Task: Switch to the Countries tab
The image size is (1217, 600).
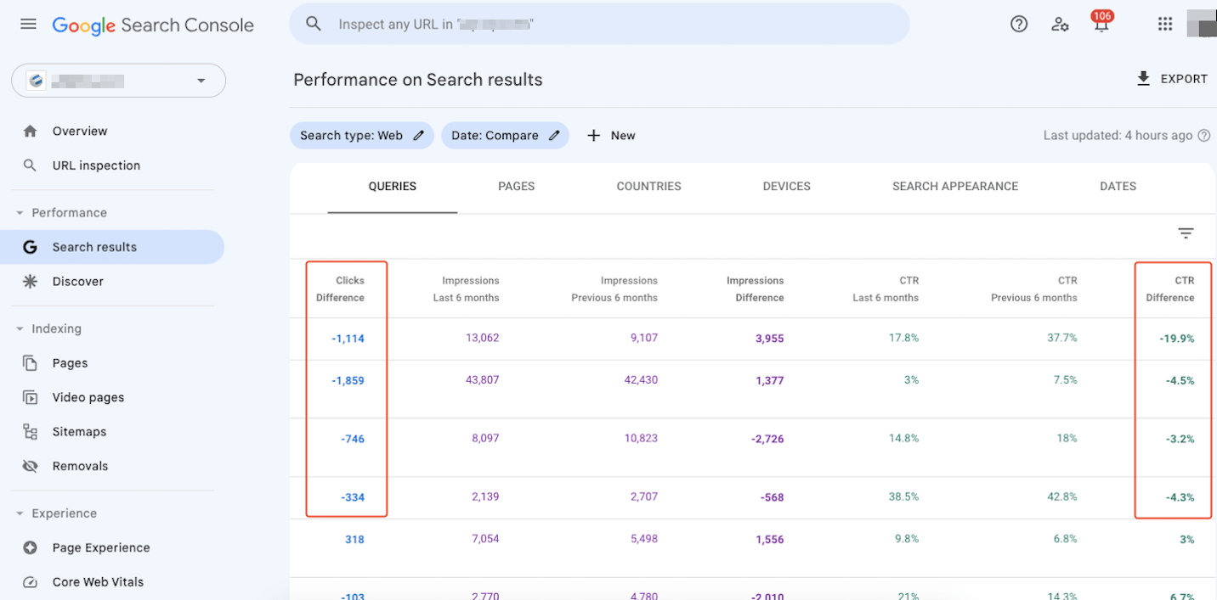Action: [649, 187]
